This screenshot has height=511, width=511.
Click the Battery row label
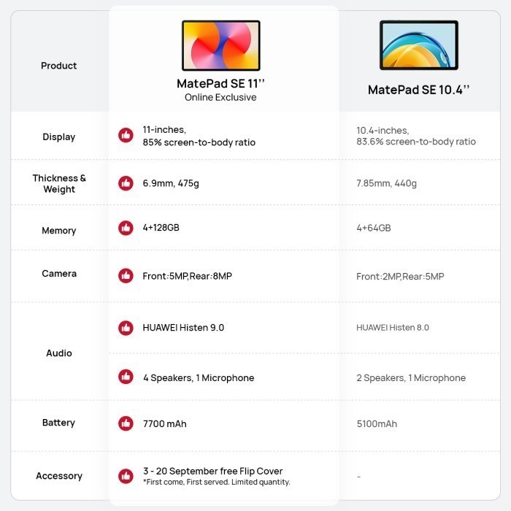pos(59,423)
